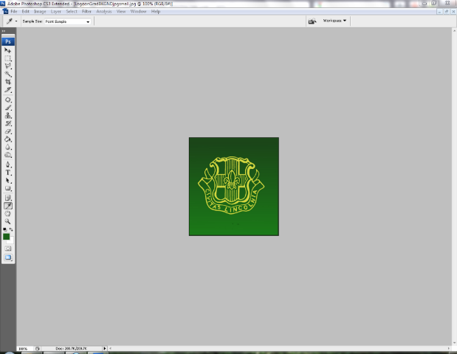The height and width of the screenshot is (354, 457).
Task: Select the Zoom tool
Action: coord(8,221)
